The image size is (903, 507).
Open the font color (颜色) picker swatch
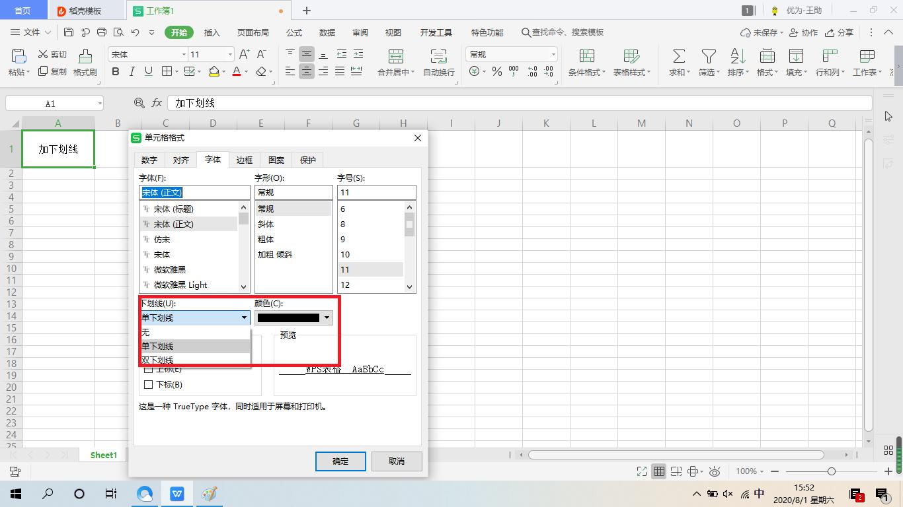tap(294, 318)
